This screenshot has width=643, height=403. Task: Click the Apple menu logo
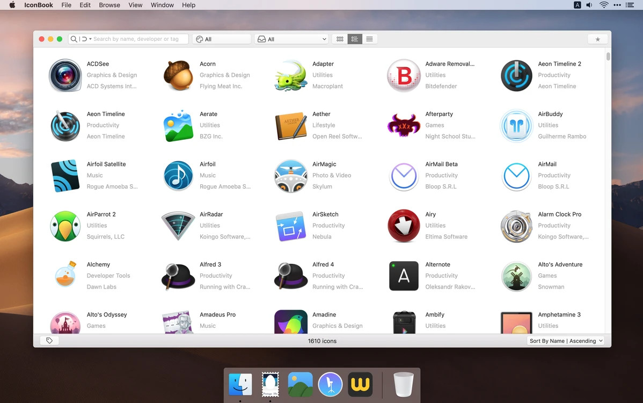click(12, 5)
